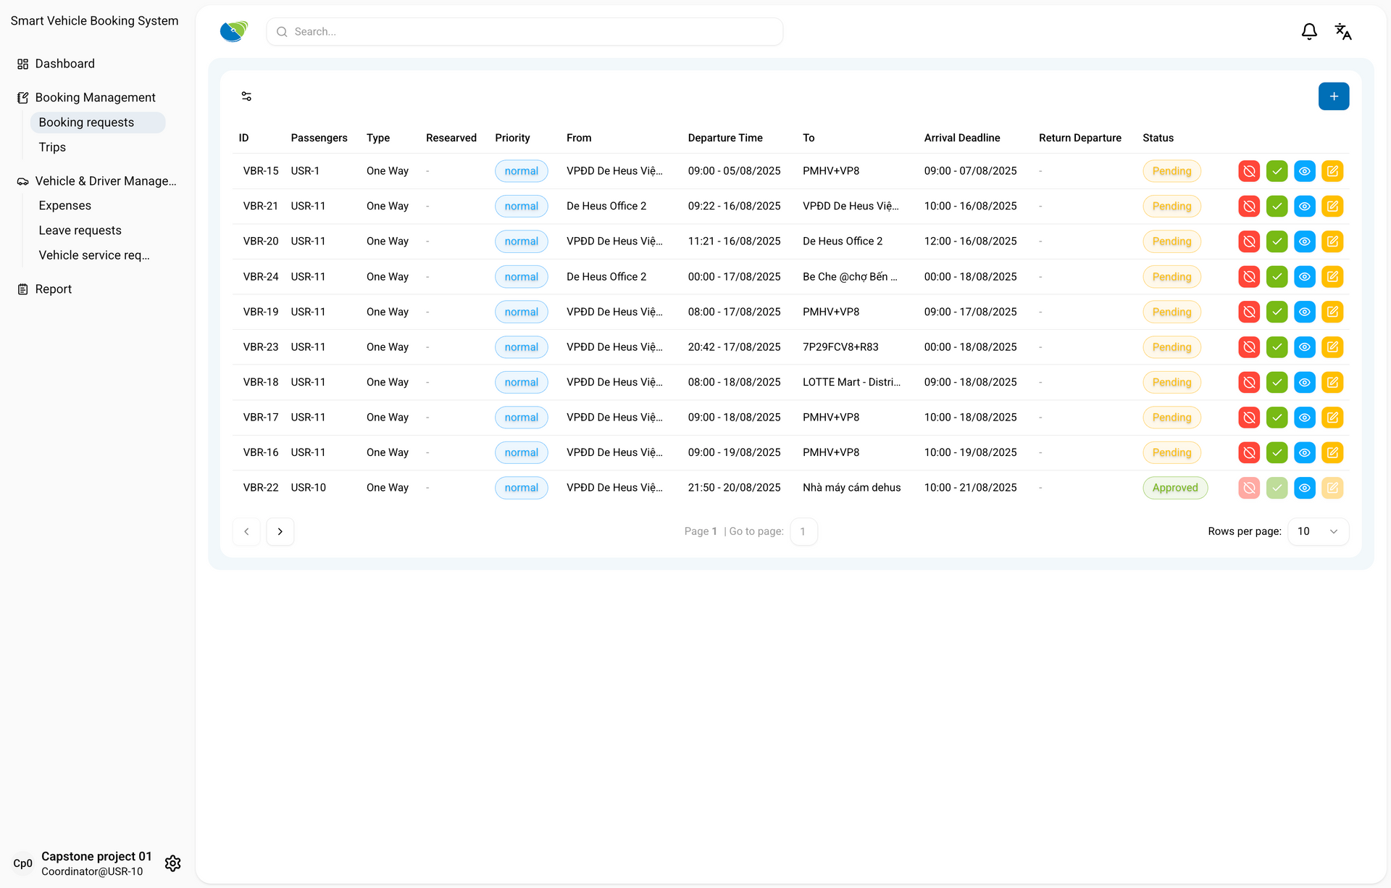Expand Vehicle & Driver Management section

105,181
